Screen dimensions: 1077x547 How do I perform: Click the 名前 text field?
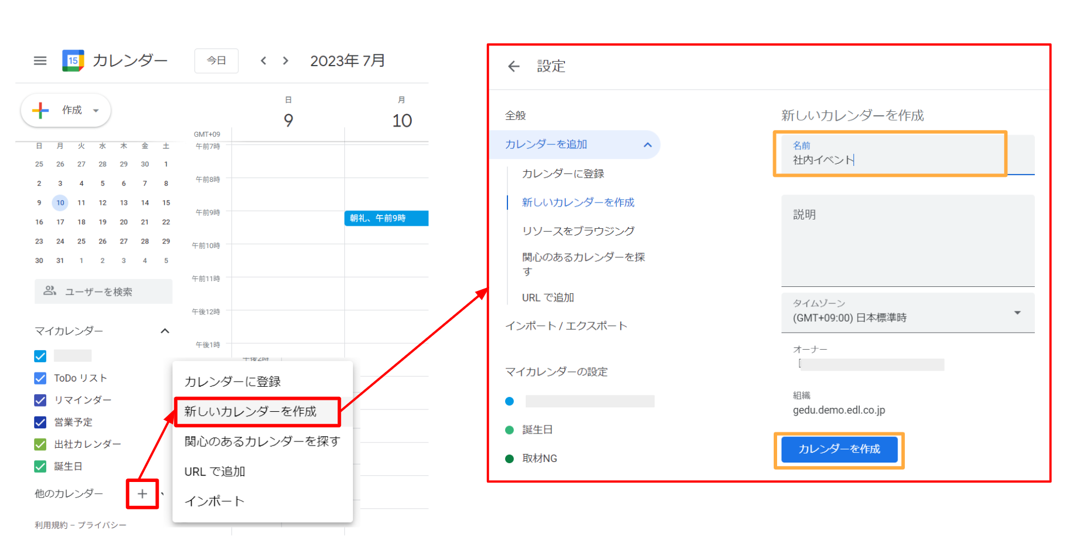[x=889, y=160]
